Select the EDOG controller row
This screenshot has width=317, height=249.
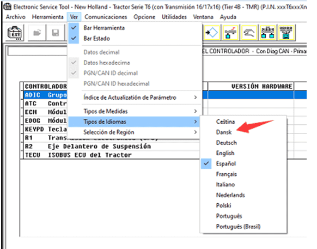[46, 120]
